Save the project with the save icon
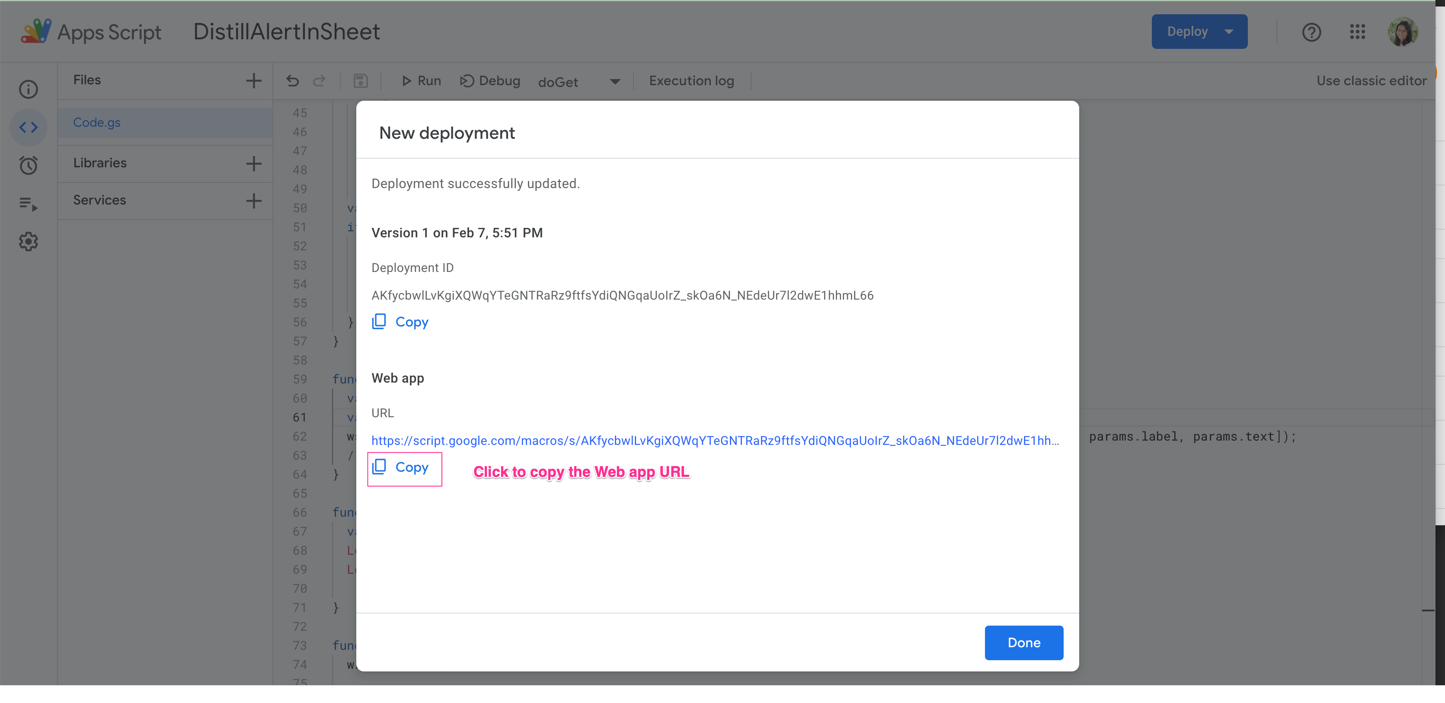This screenshot has height=703, width=1445. click(361, 81)
